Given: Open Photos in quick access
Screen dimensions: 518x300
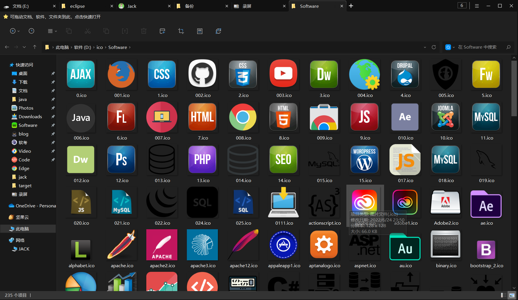Looking at the screenshot, I should [26, 108].
